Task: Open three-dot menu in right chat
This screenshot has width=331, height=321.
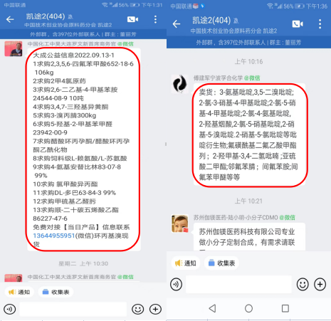Action: coord(320,23)
